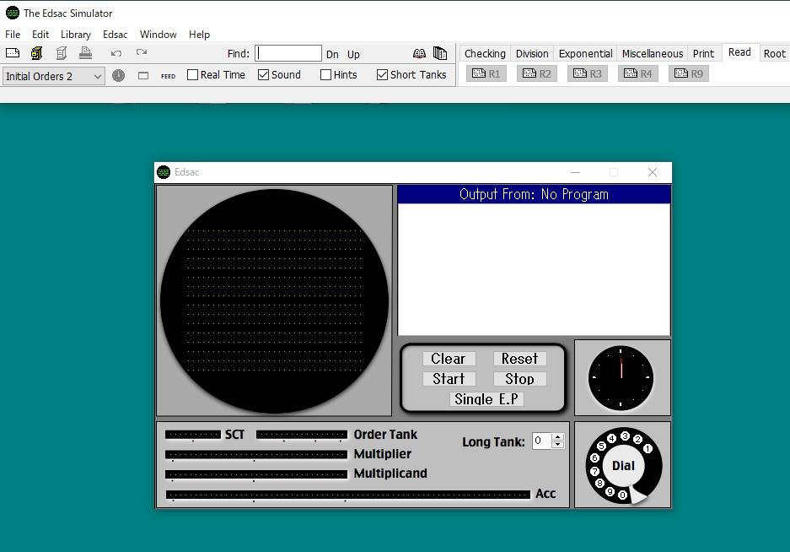The height and width of the screenshot is (552, 790).
Task: Switch to the Print library tab
Action: coord(703,53)
